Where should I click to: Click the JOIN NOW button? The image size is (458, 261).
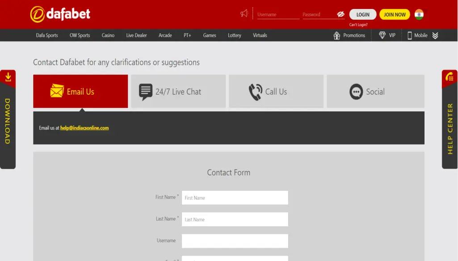pos(395,14)
